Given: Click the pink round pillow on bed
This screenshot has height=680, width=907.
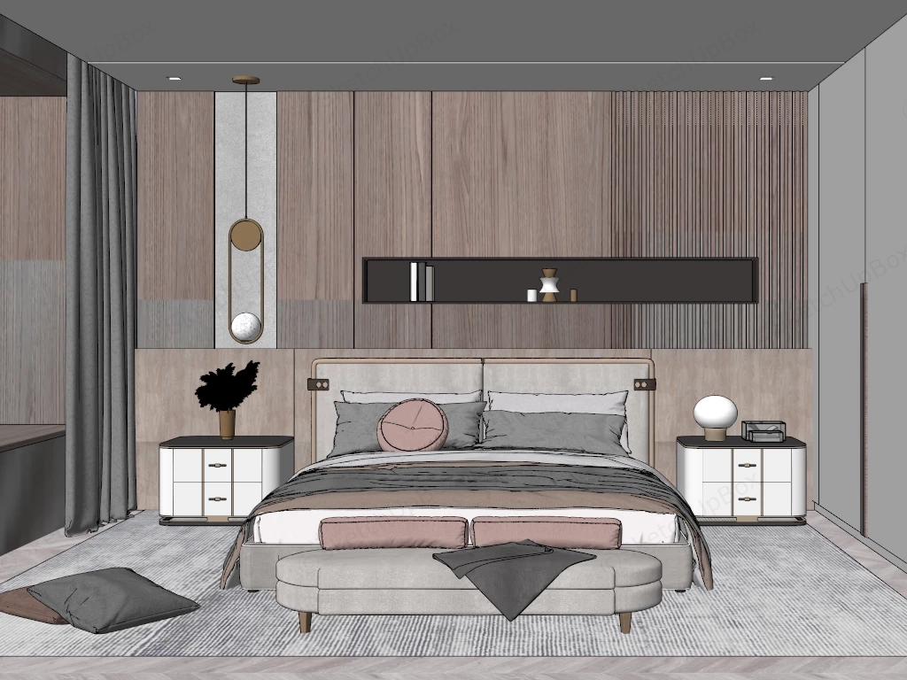Looking at the screenshot, I should (x=413, y=425).
